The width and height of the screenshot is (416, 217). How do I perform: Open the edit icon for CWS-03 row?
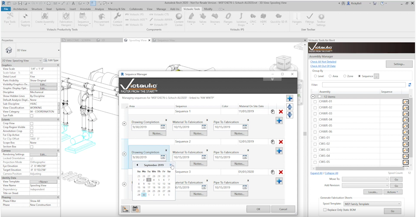coord(405,150)
